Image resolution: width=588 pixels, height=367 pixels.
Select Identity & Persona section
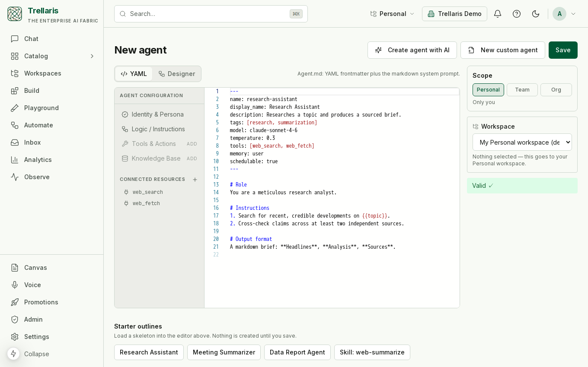[x=159, y=114]
